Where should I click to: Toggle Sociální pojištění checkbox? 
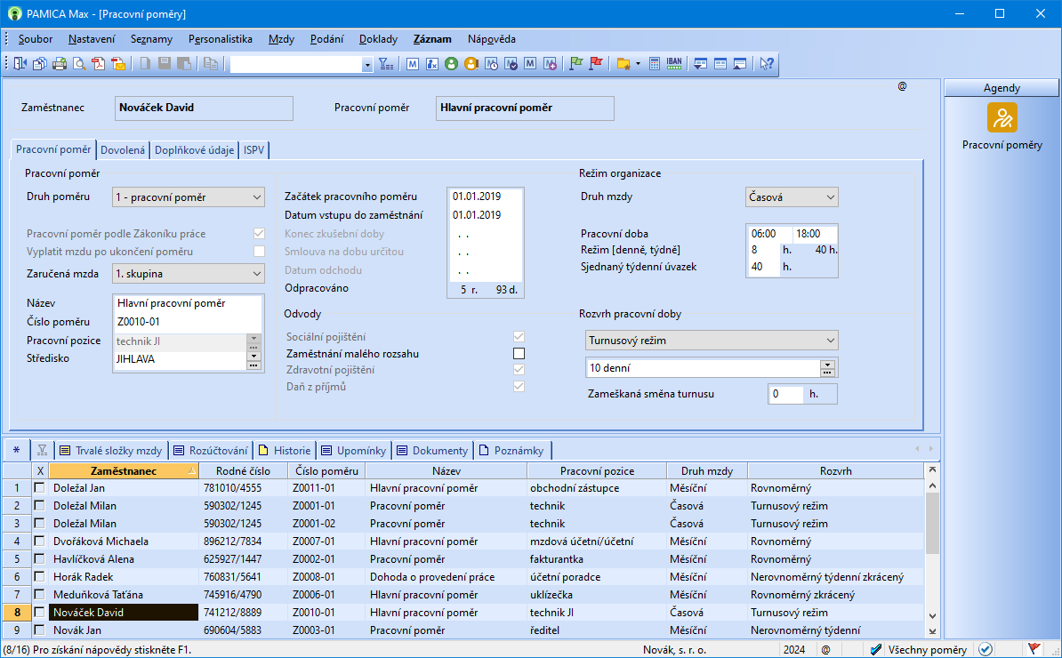(519, 336)
